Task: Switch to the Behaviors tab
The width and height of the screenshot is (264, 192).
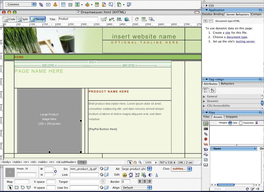Action: pos(227,84)
